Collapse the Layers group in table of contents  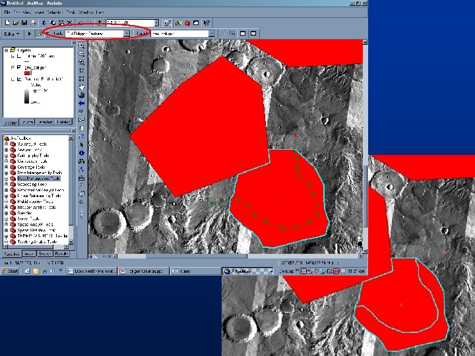coord(7,50)
